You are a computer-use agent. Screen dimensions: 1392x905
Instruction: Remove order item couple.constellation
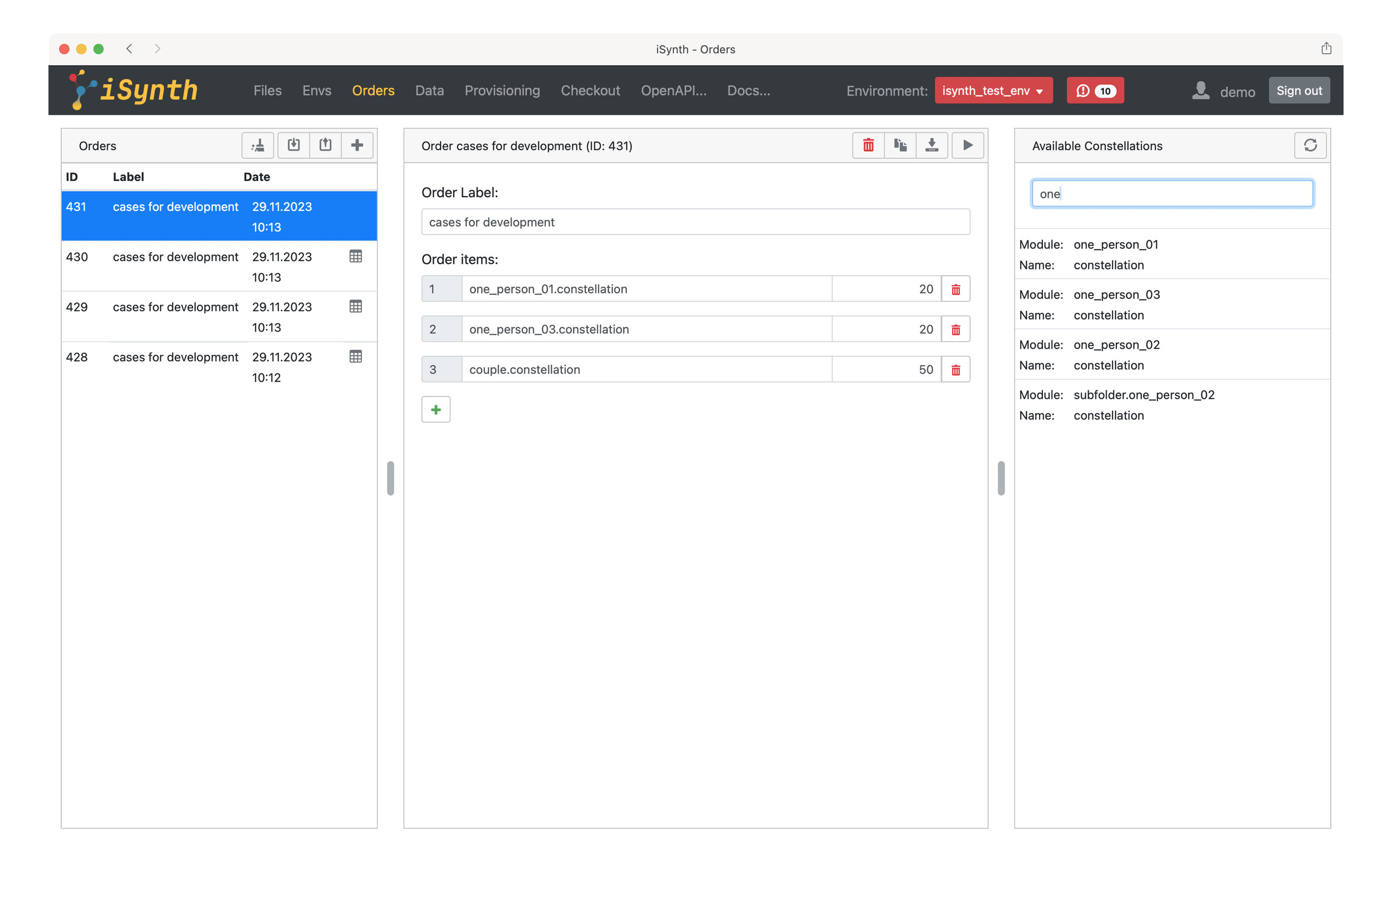click(955, 370)
